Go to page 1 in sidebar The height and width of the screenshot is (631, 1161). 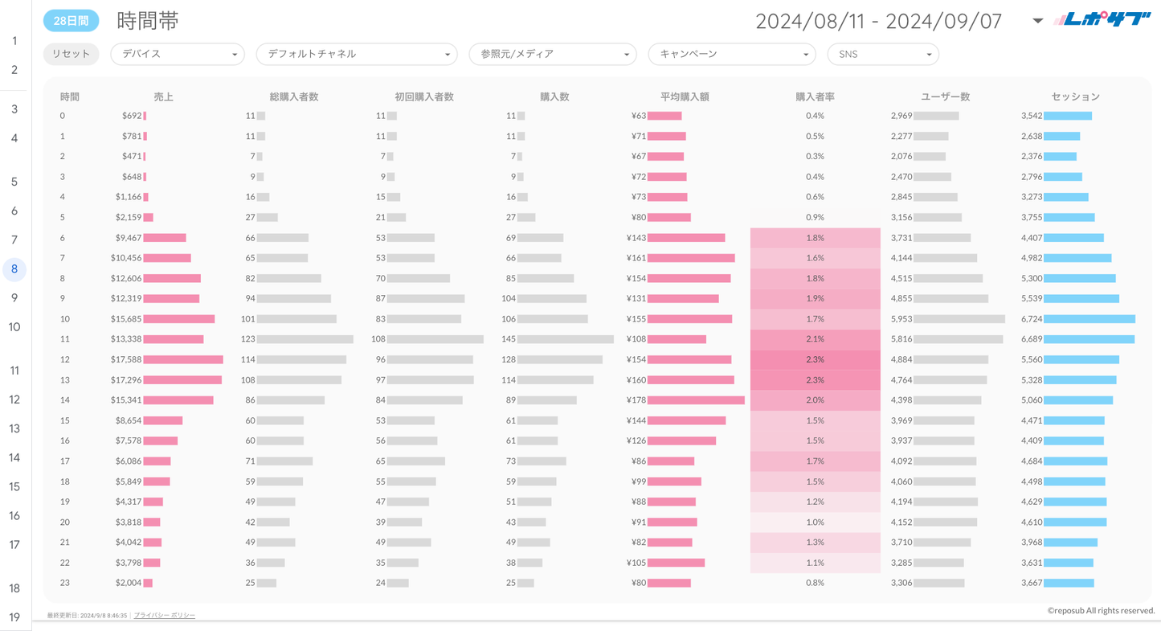click(14, 41)
